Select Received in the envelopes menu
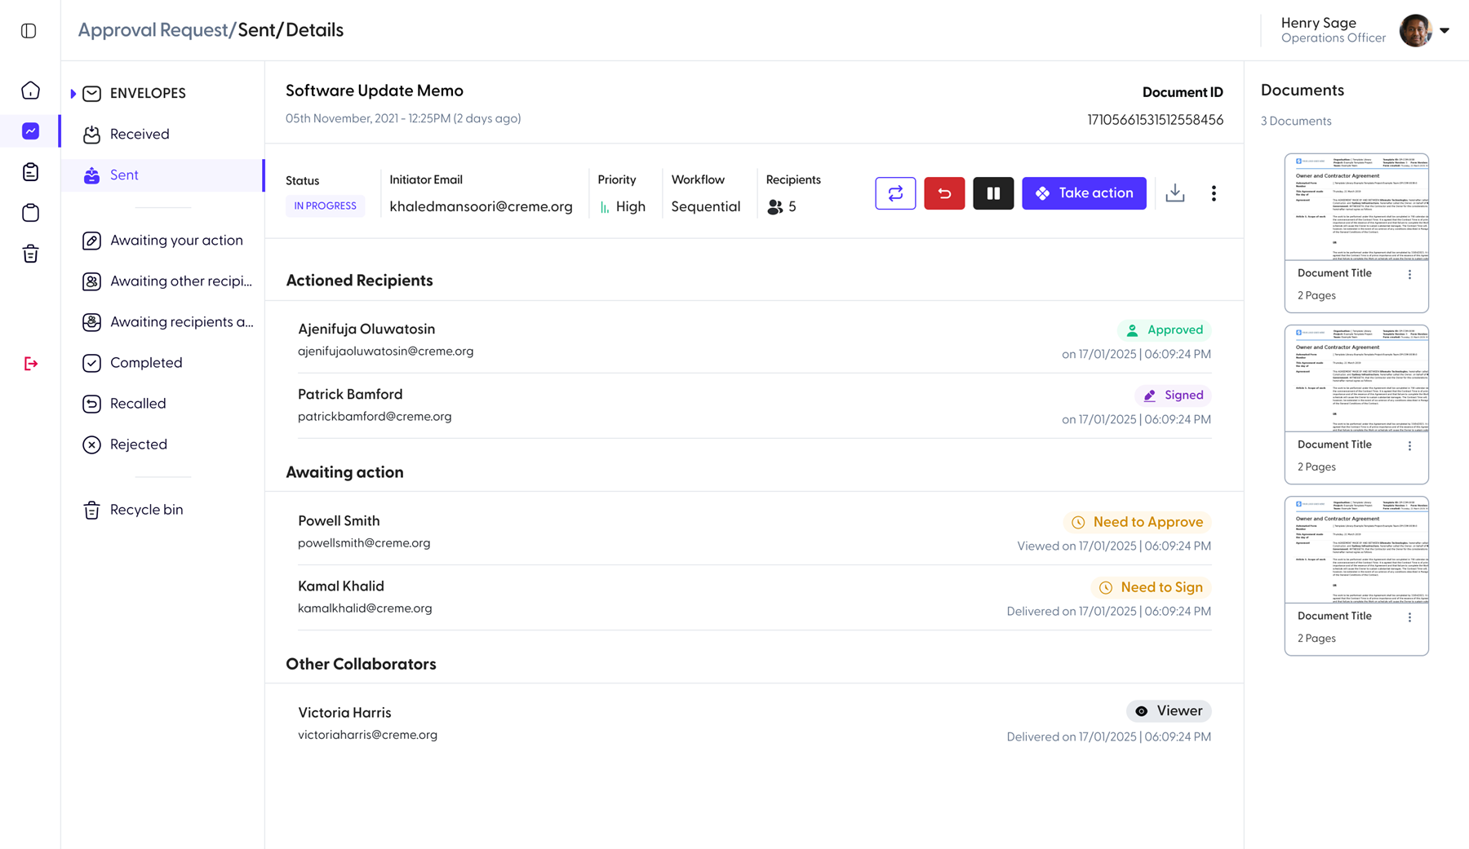Image resolution: width=1469 pixels, height=849 pixels. point(139,134)
